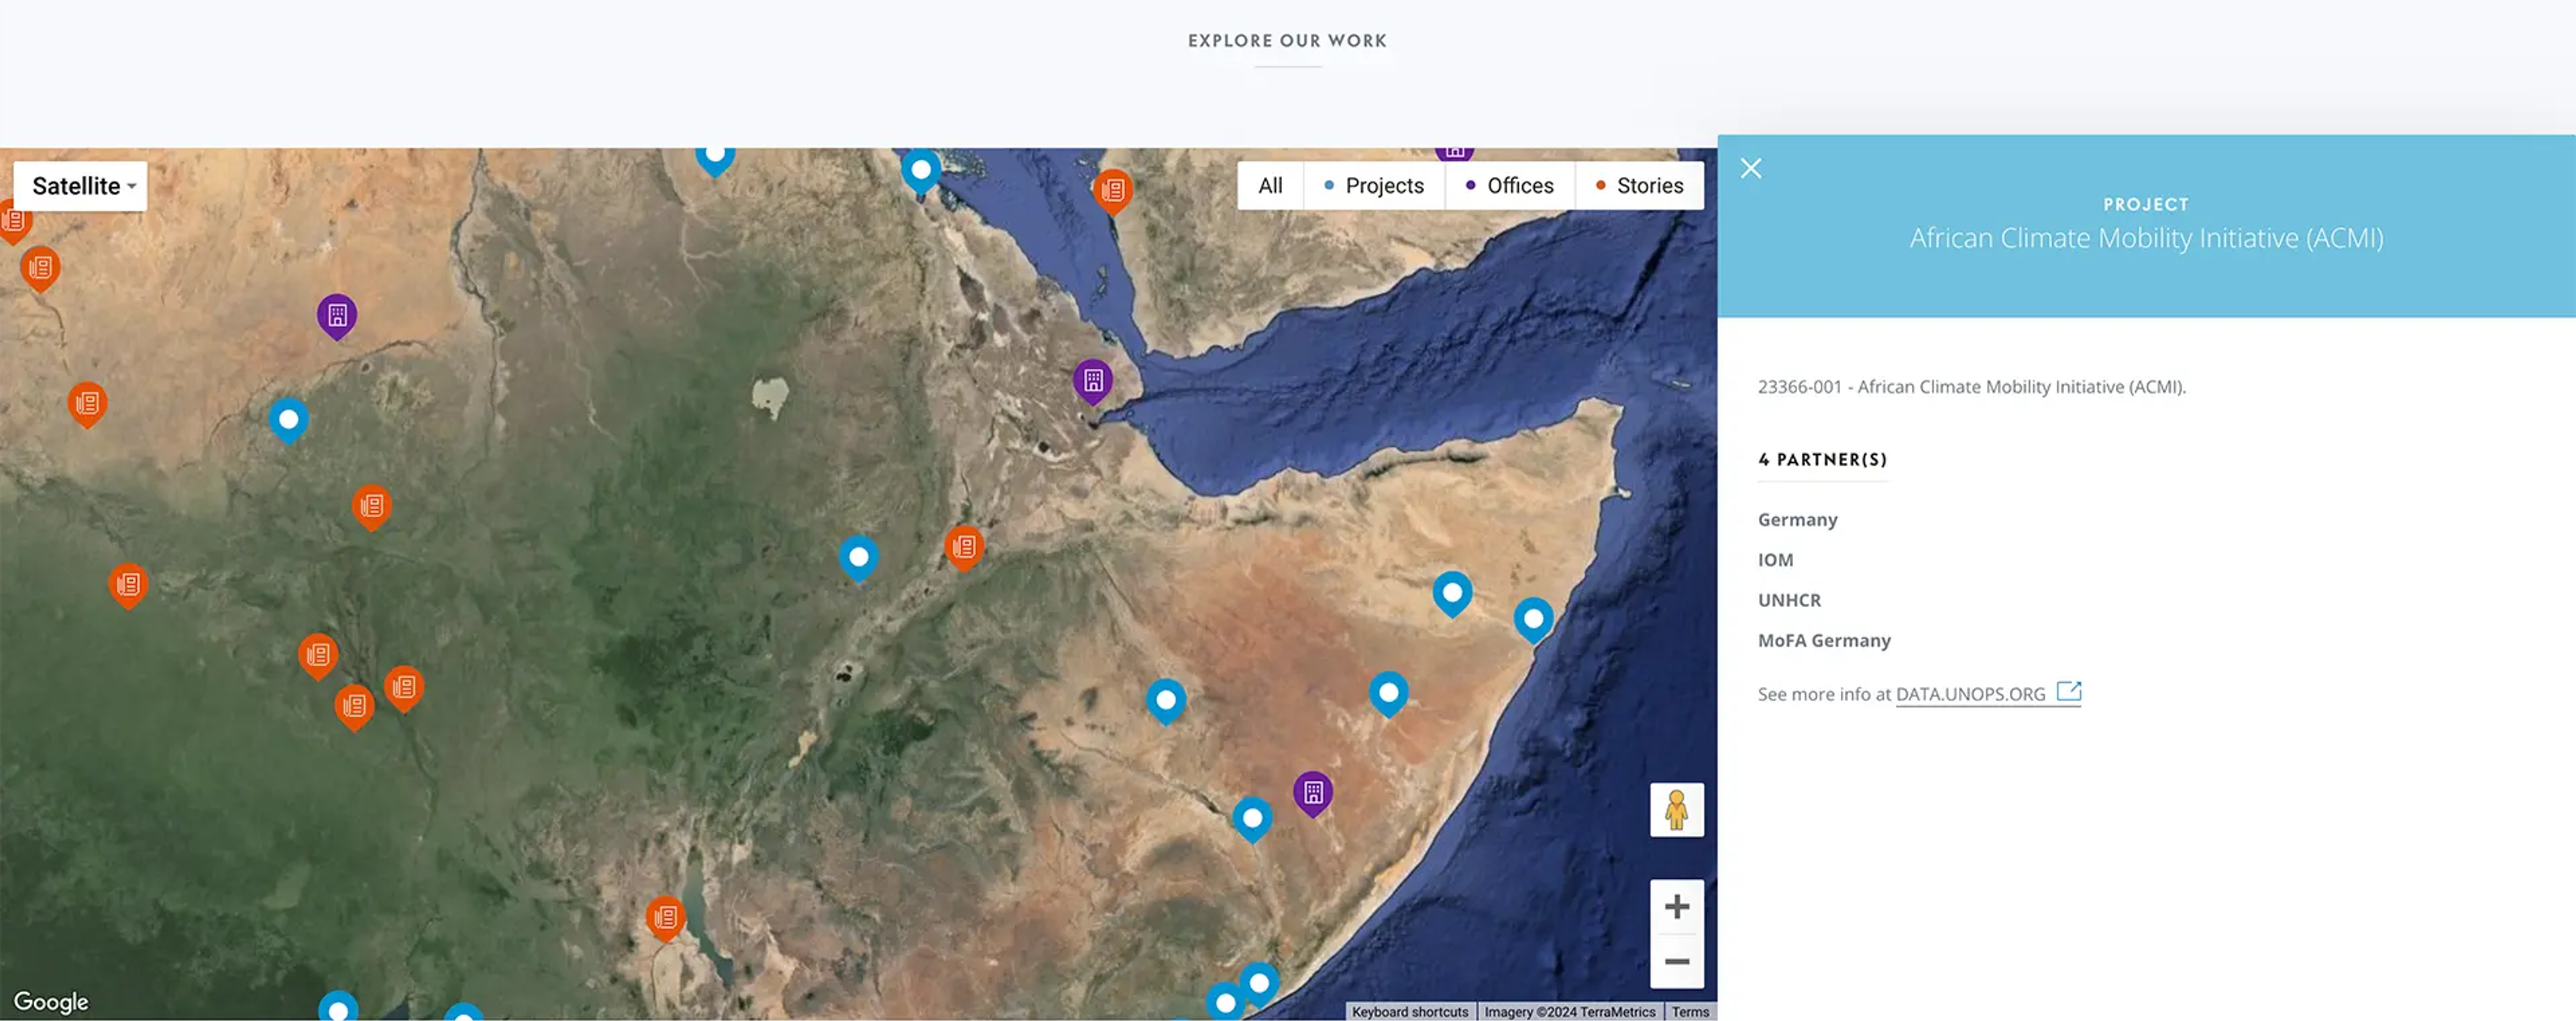Select orange story marker beside Lake Victoria

(x=665, y=916)
